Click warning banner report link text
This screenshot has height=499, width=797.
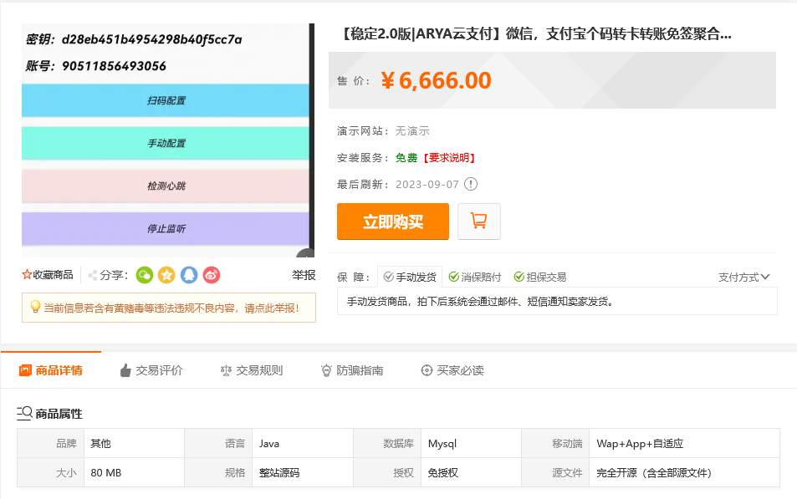[x=171, y=308]
